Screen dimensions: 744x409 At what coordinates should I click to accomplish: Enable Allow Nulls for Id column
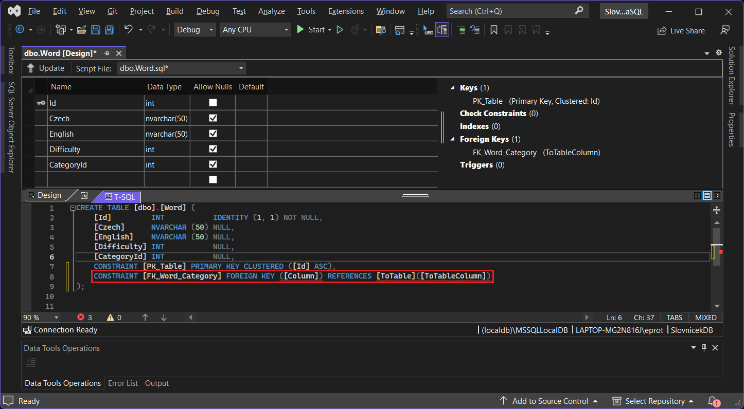(213, 103)
